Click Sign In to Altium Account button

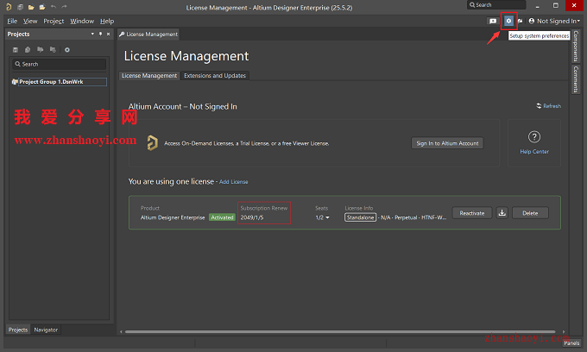click(447, 143)
